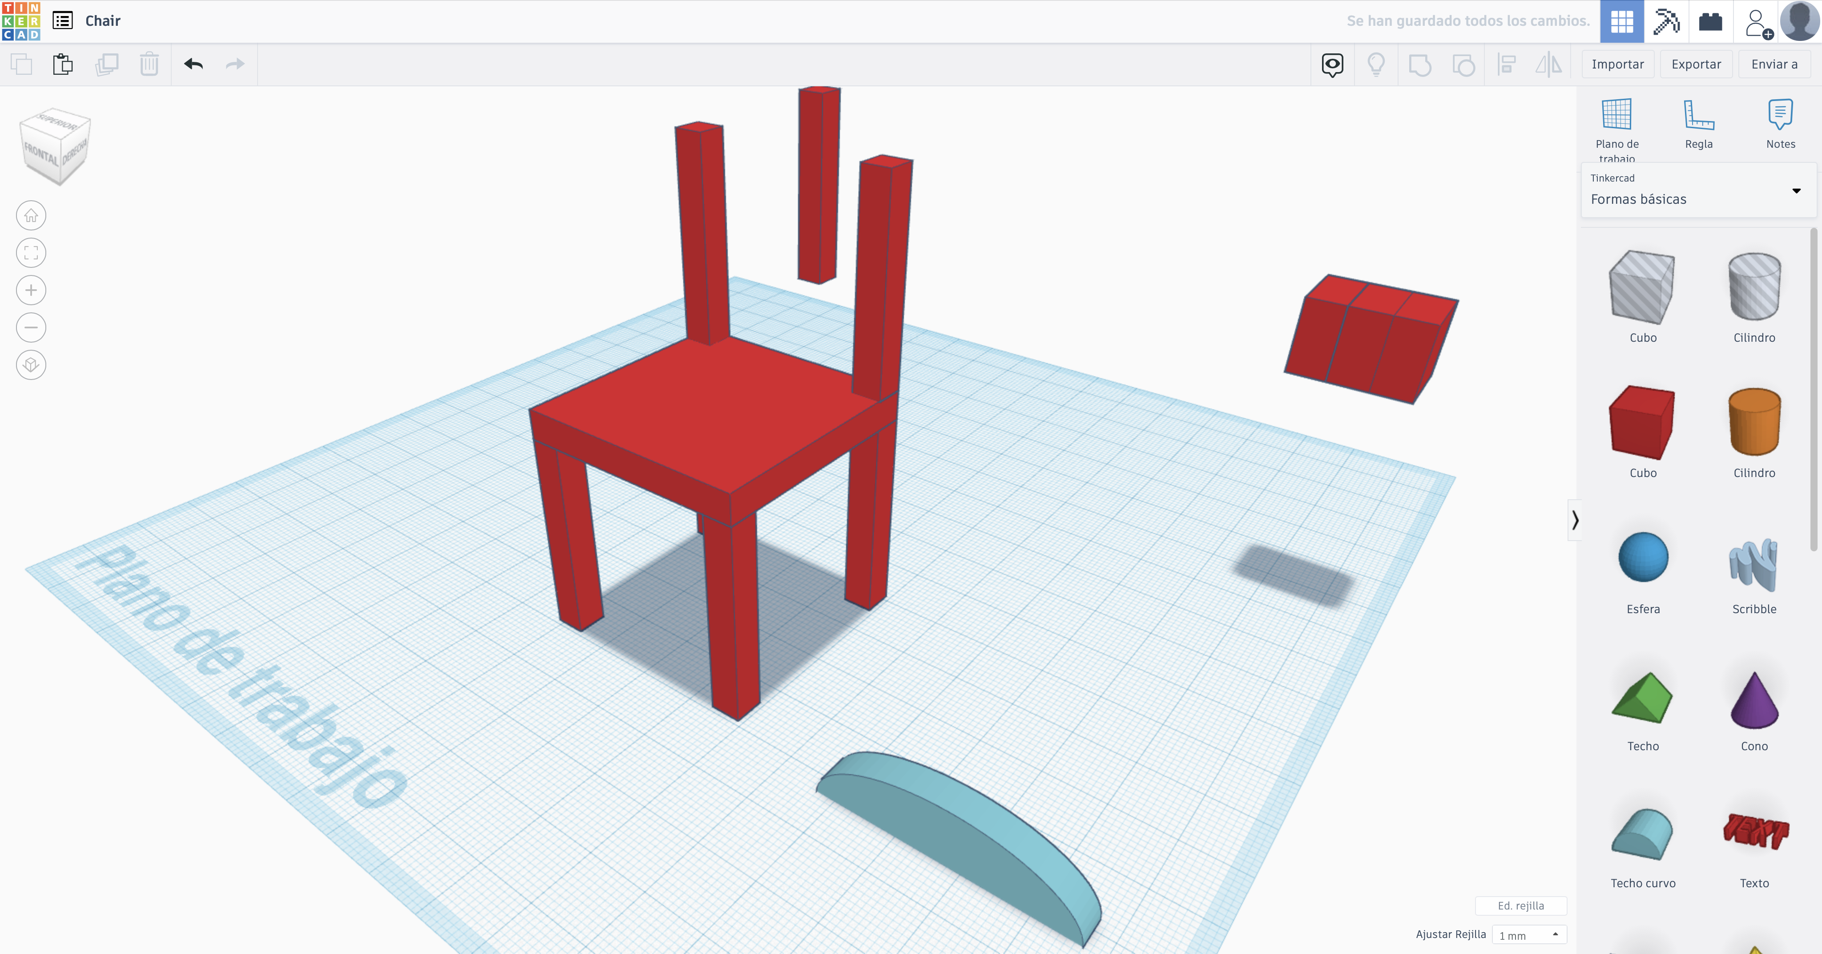Click the Mirror flip icon
Image resolution: width=1822 pixels, height=954 pixels.
point(1549,65)
